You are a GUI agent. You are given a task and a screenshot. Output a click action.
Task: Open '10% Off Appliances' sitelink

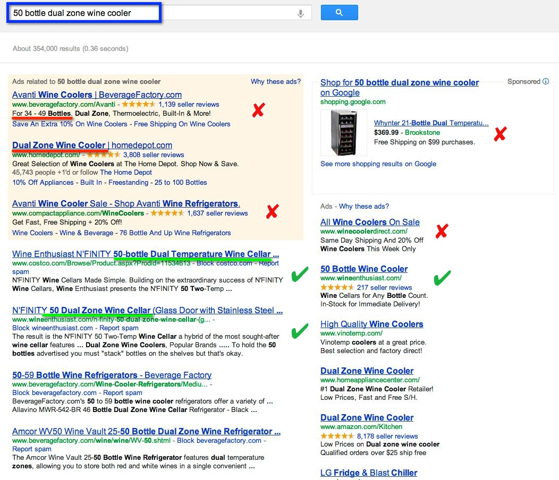(43, 183)
